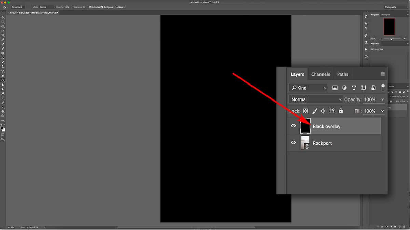This screenshot has height=230, width=410.
Task: Click the Layers panel menu icon
Action: coord(382,74)
